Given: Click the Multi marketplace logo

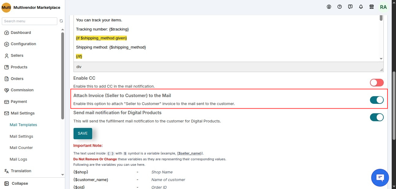Looking at the screenshot, I should pyautogui.click(x=6, y=8).
